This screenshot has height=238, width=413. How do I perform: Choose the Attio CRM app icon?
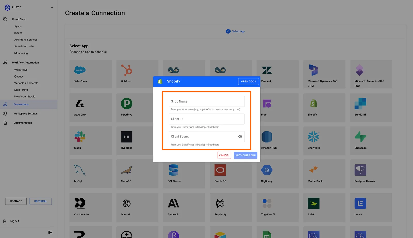coord(80,104)
